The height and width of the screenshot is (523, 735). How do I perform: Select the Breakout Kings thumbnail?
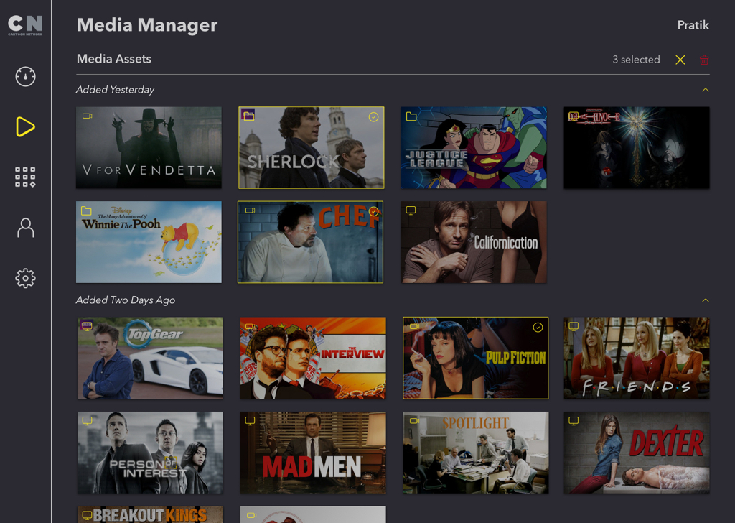[x=150, y=514]
